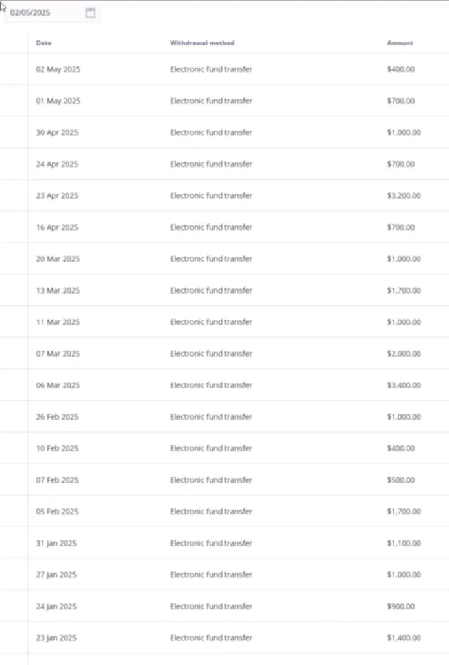Click the 02/05/2025 date input field
The width and height of the screenshot is (449, 665).
pos(39,13)
